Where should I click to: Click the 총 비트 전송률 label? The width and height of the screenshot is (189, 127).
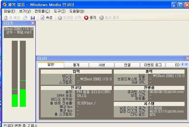(62, 103)
